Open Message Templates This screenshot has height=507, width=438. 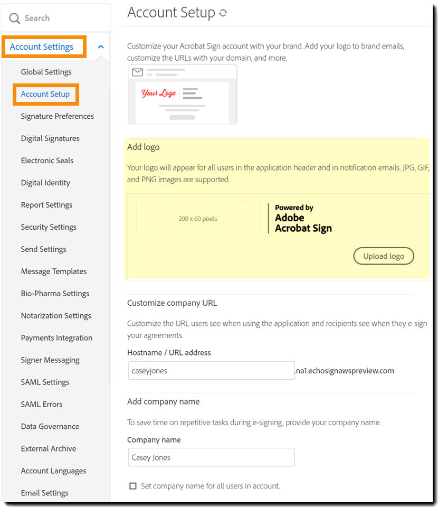53,271
